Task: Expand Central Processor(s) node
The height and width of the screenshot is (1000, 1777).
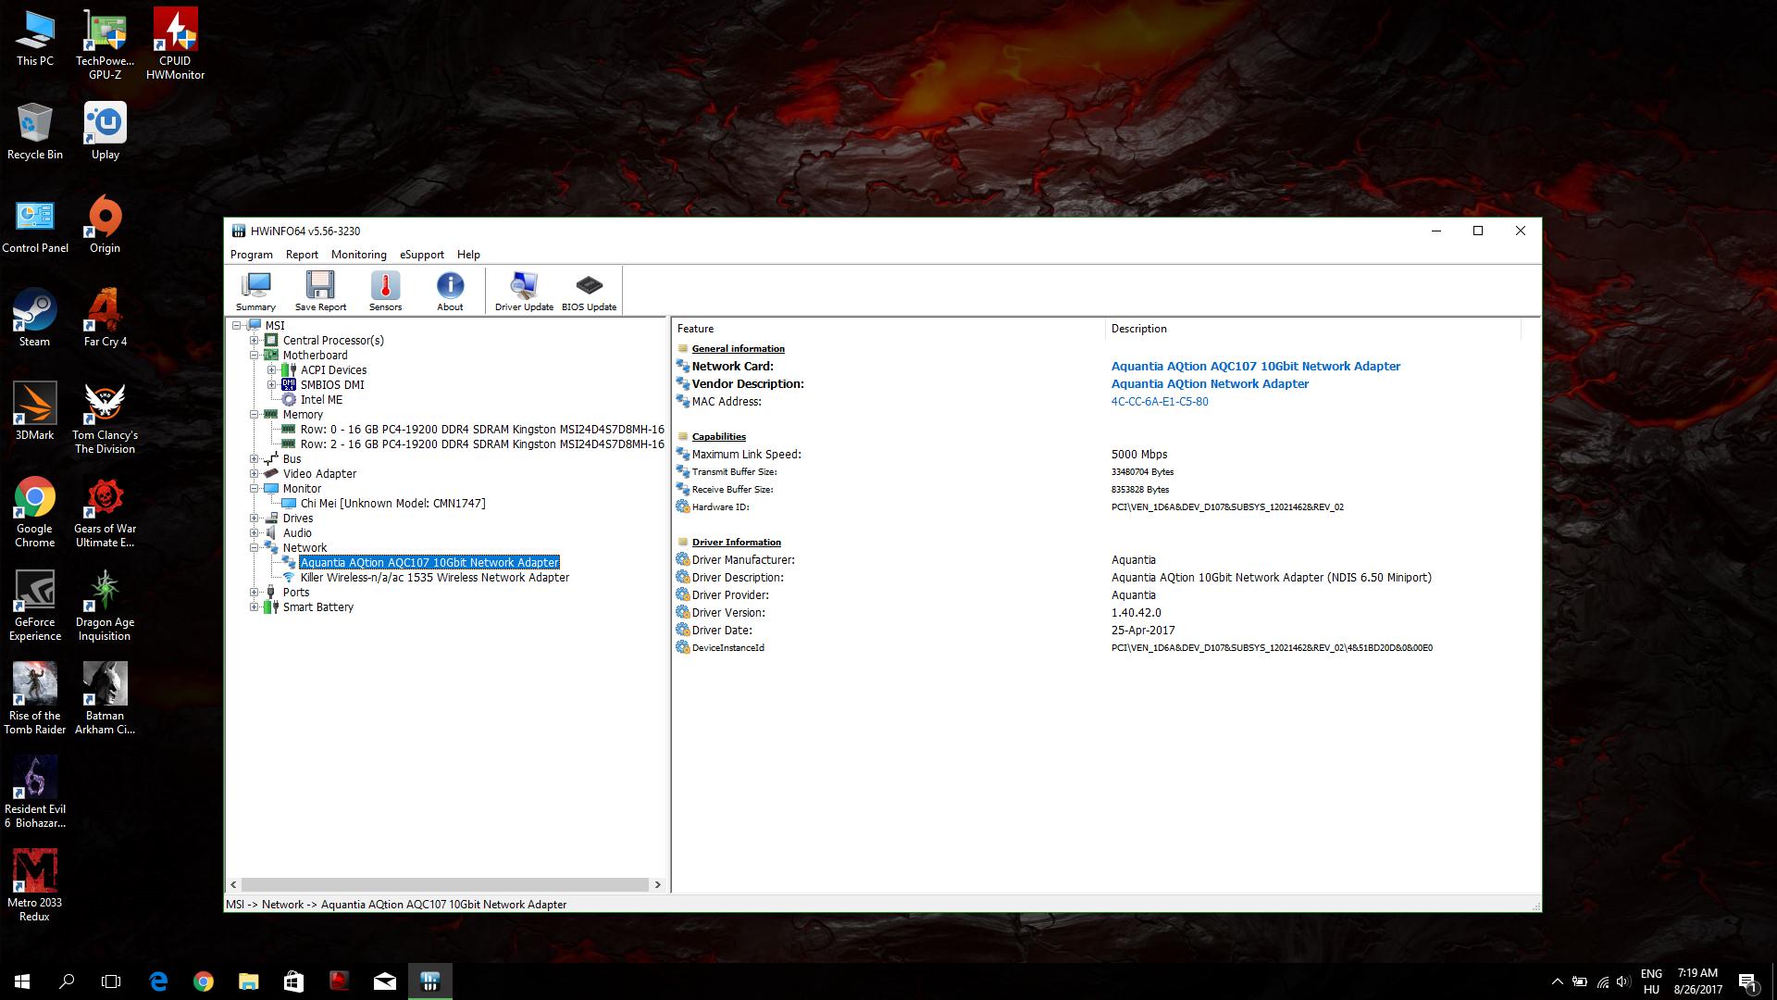Action: pyautogui.click(x=255, y=341)
